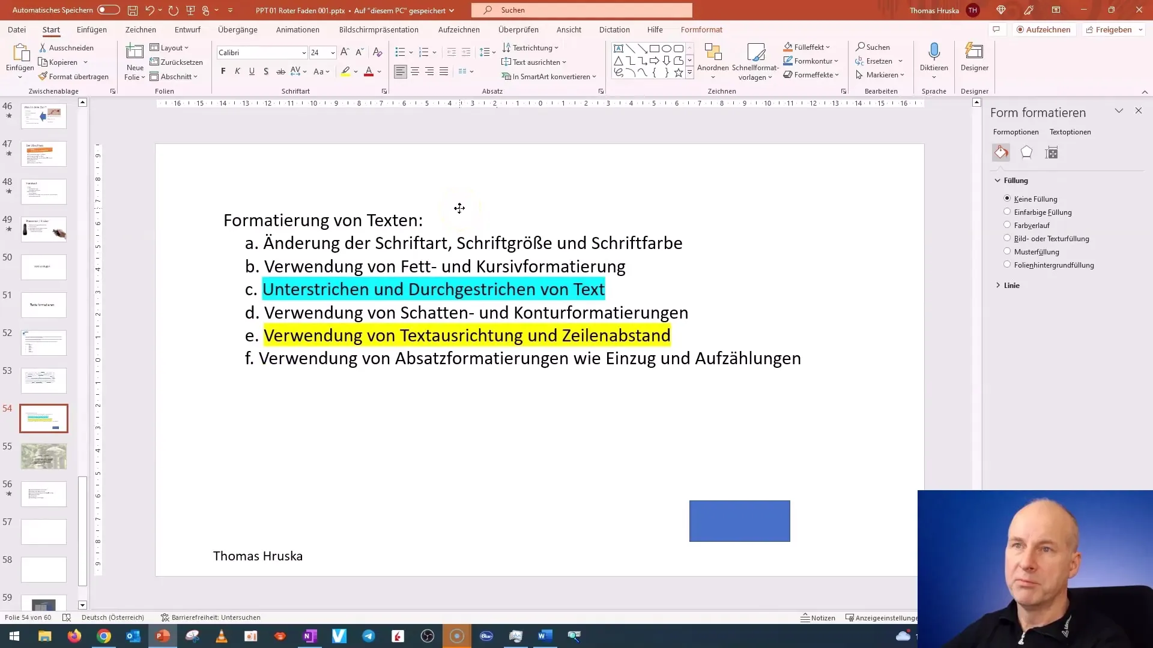Image resolution: width=1153 pixels, height=648 pixels.
Task: Decrease list indent level
Action: pos(452,52)
